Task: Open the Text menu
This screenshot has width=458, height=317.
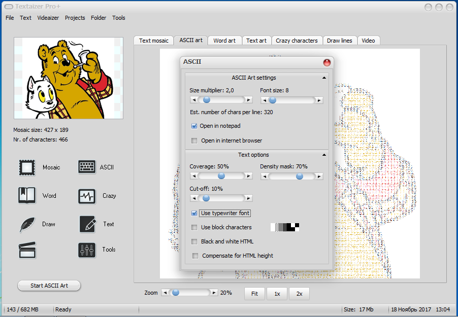Action: coord(25,18)
